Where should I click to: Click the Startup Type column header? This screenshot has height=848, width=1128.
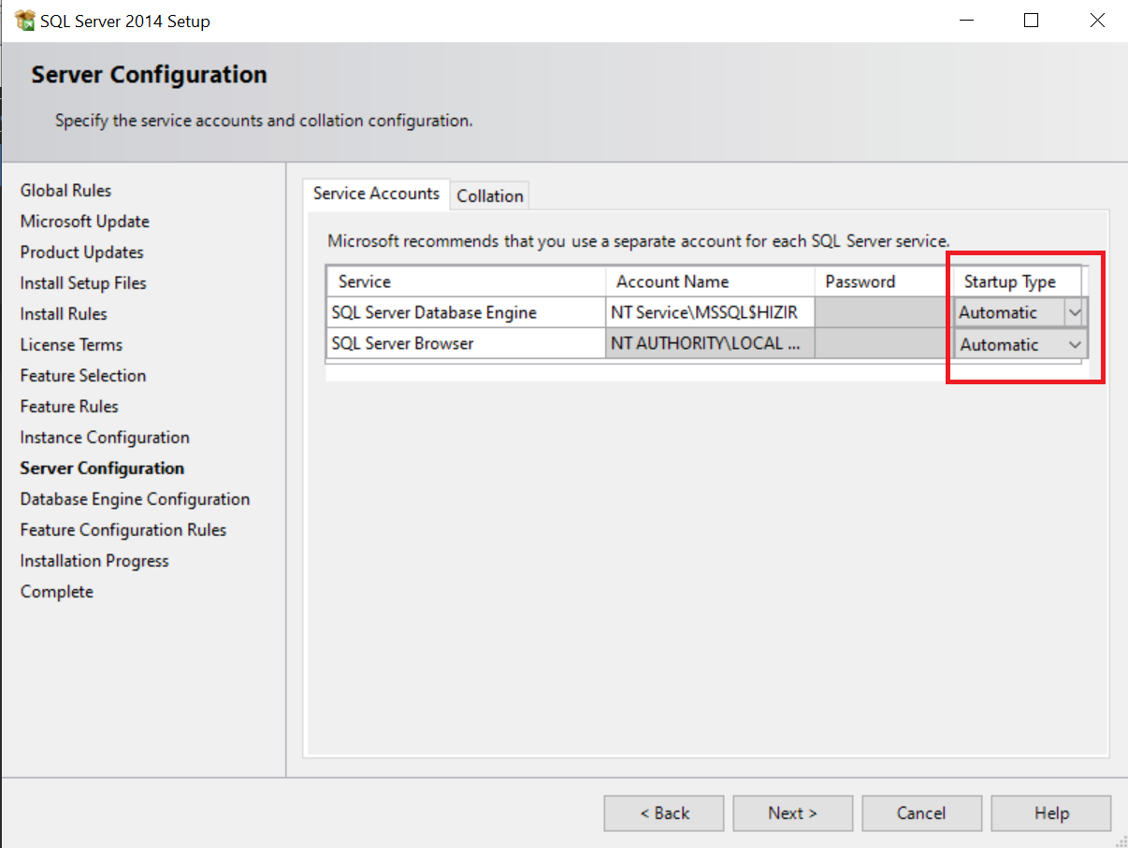[x=1018, y=281]
